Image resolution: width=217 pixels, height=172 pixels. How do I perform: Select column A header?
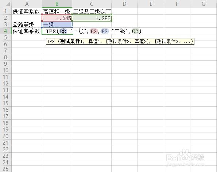tap(27, 4)
